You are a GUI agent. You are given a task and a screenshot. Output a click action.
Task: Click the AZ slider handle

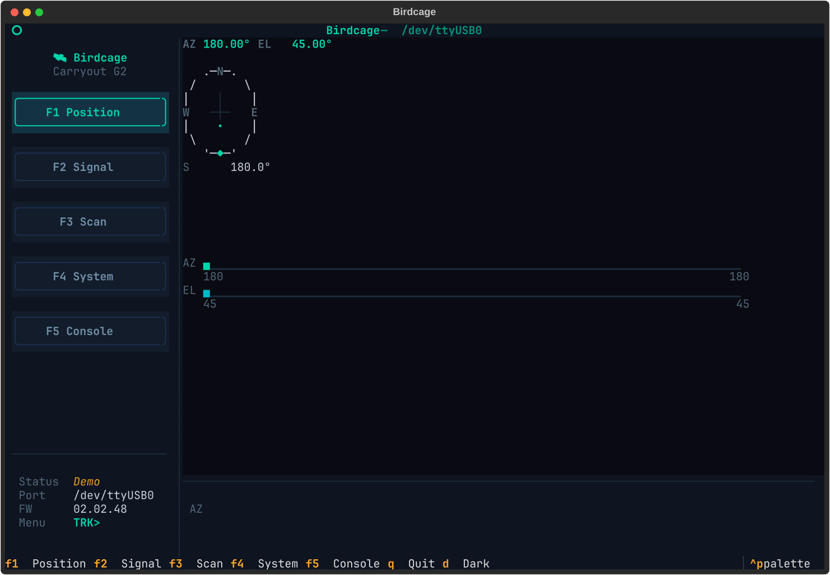point(207,266)
